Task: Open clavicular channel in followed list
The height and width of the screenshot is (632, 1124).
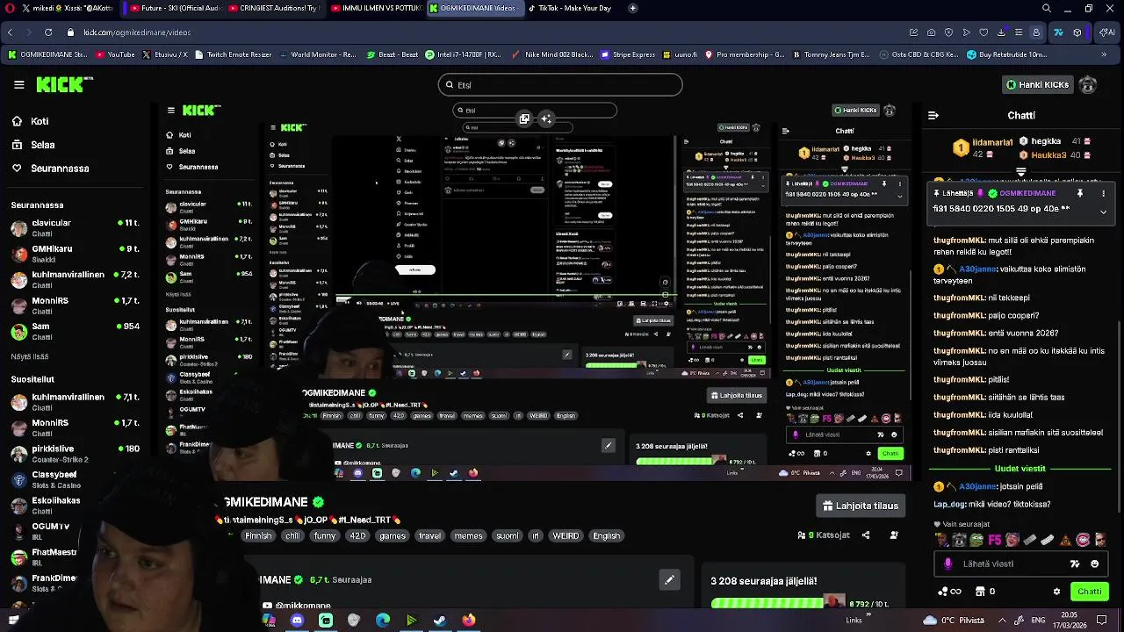Action: click(x=76, y=228)
